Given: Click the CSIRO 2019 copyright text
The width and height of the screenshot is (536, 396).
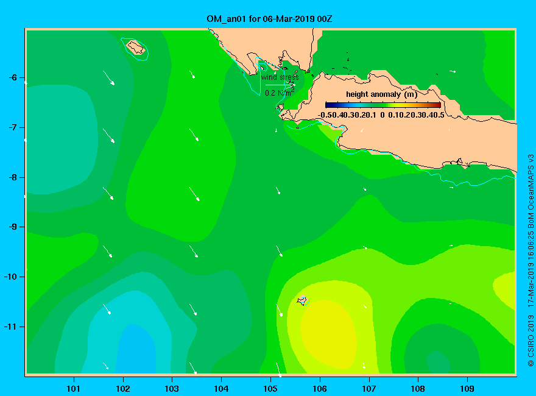Looking at the screenshot, I should click(x=531, y=341).
